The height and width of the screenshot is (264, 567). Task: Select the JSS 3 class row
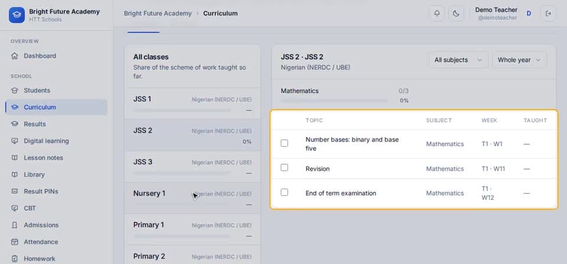(193, 167)
